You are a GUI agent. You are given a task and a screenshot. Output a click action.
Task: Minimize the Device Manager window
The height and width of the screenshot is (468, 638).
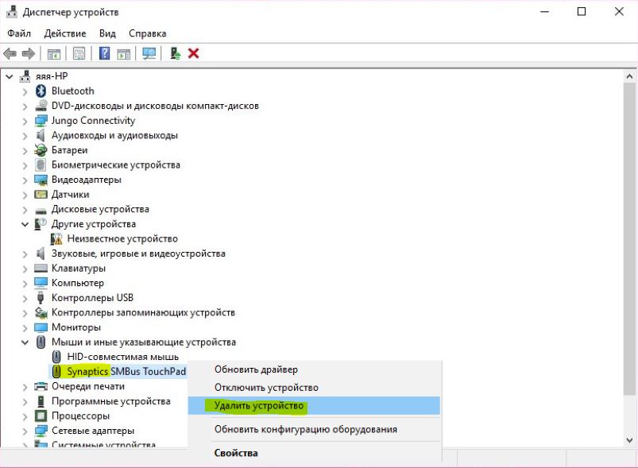click(544, 11)
